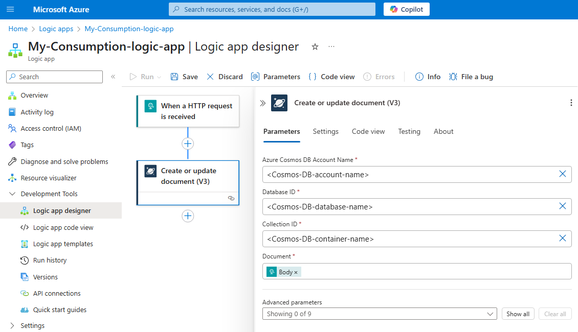Remove the Body token from Document field

tap(296, 272)
